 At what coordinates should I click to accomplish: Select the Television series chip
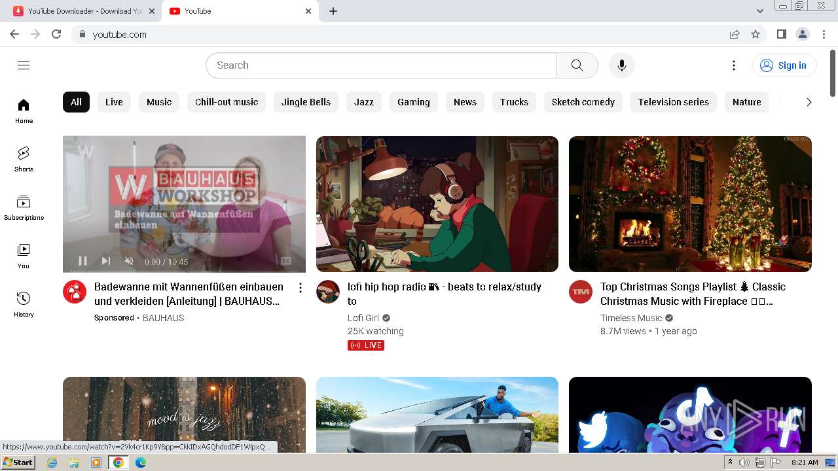[x=674, y=102]
